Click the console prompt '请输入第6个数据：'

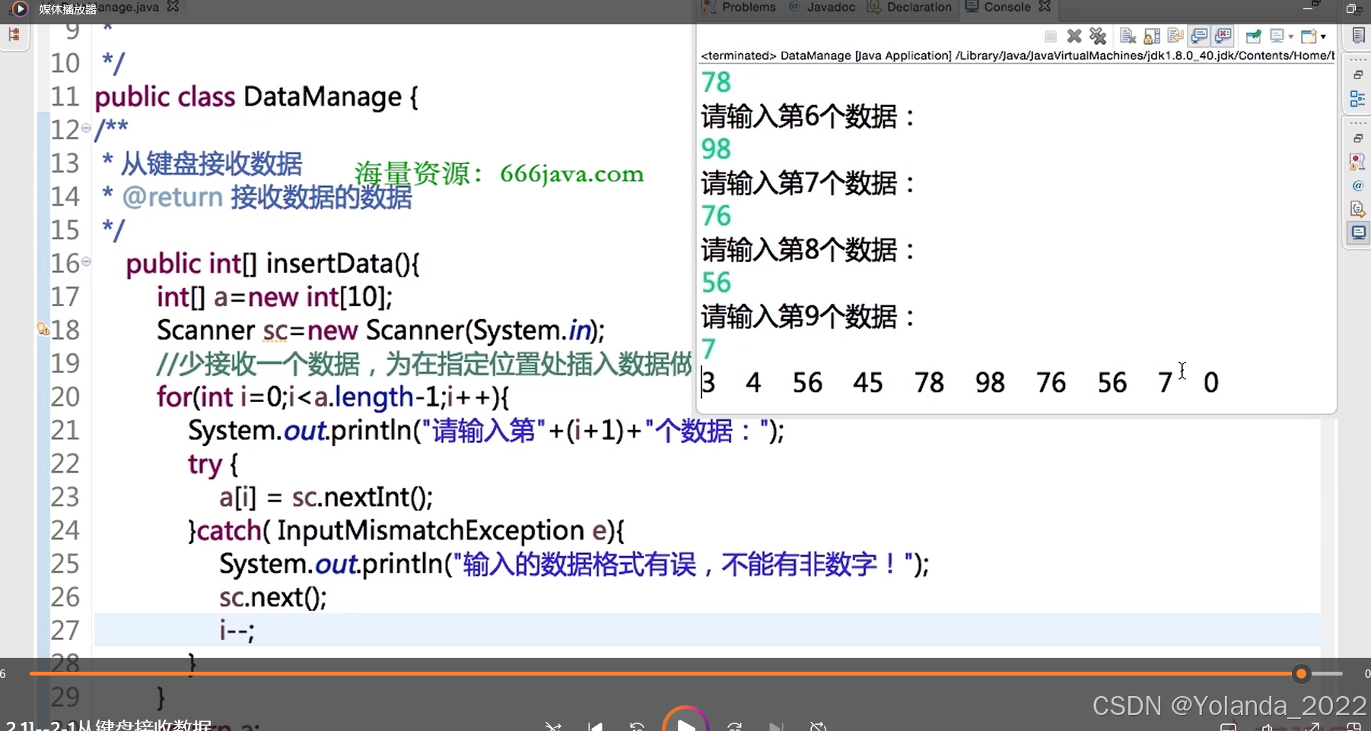point(807,116)
